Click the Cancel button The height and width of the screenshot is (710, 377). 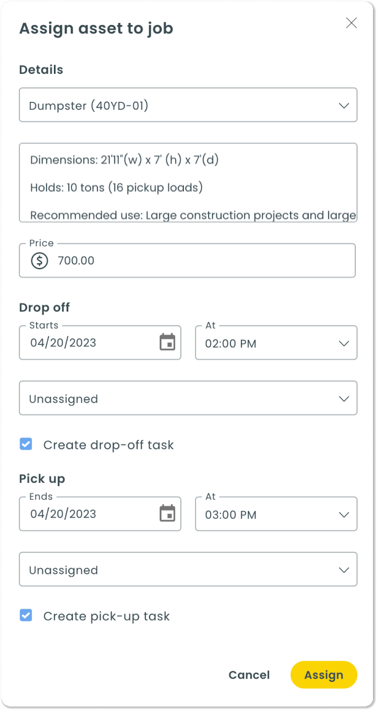pyautogui.click(x=249, y=675)
